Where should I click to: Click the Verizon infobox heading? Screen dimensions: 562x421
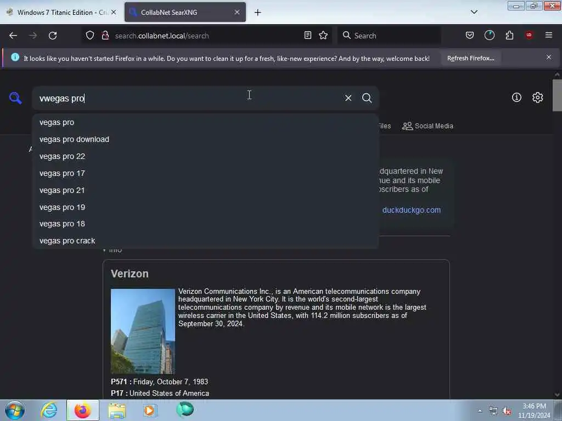(130, 274)
